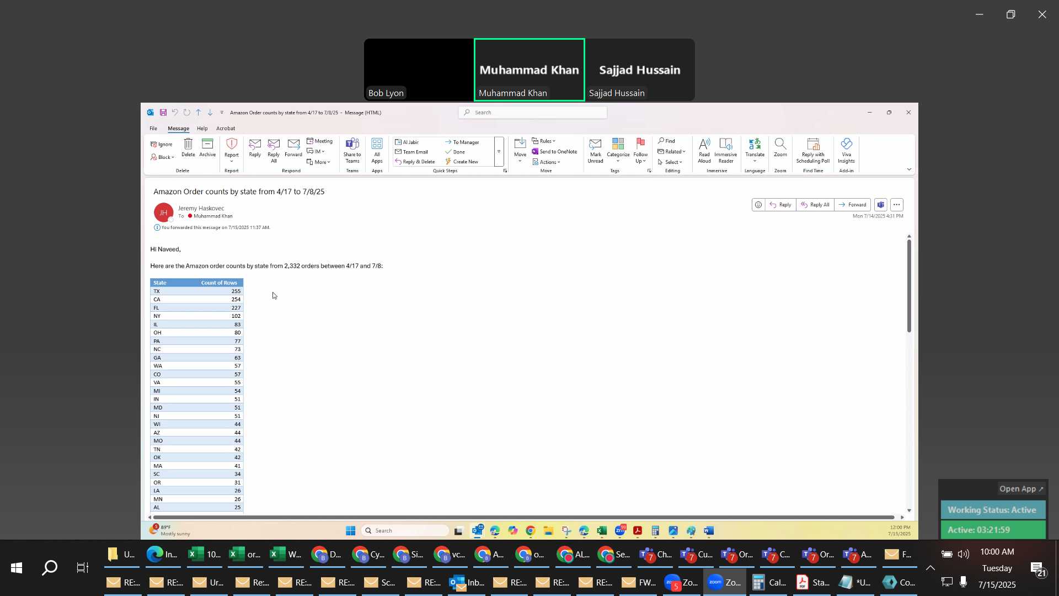
Task: Click the vertical scrollbar of message body
Action: coord(909,286)
